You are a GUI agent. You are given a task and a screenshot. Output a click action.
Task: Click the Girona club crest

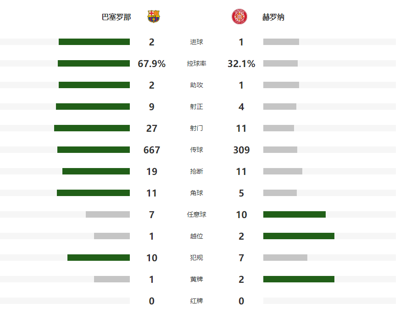click(x=239, y=17)
